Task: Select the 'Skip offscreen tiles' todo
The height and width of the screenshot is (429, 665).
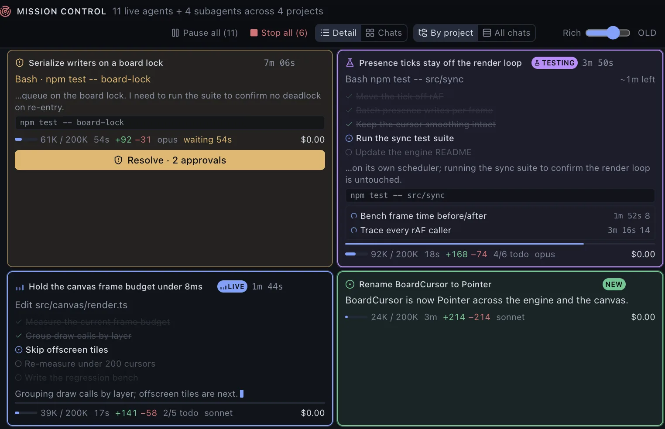Action: click(x=62, y=350)
